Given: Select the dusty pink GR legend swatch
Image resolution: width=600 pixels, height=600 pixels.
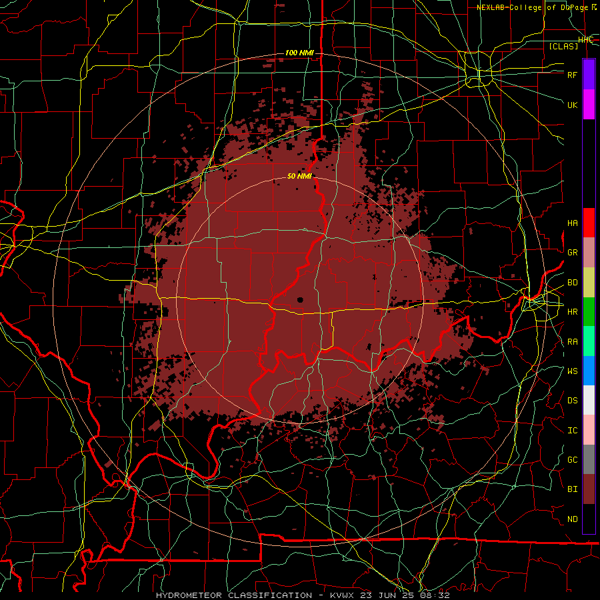Looking at the screenshot, I should 589,253.
